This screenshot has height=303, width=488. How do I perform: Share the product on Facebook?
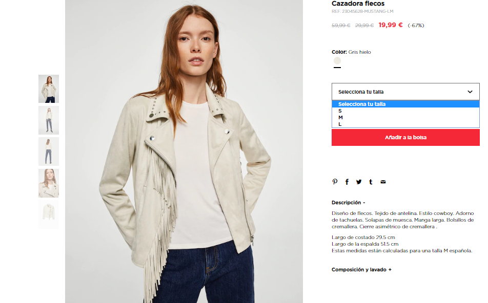347,182
